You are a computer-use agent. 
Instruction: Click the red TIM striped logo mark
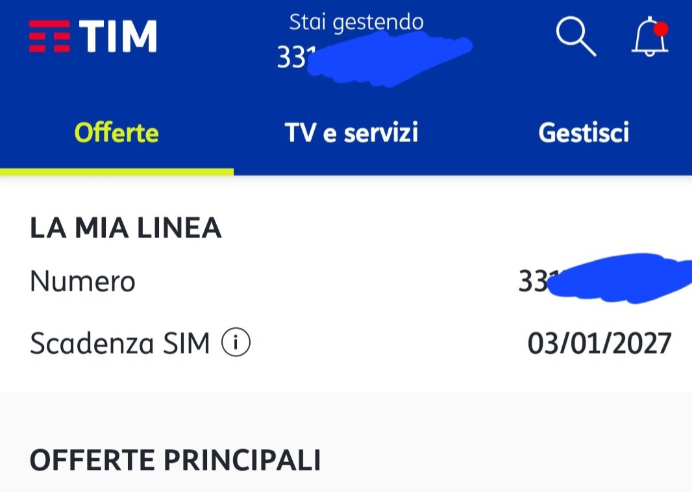pyautogui.click(x=49, y=36)
